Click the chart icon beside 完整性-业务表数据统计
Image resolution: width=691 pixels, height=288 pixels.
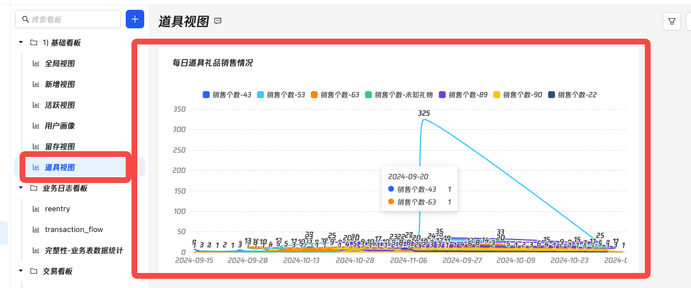point(36,250)
